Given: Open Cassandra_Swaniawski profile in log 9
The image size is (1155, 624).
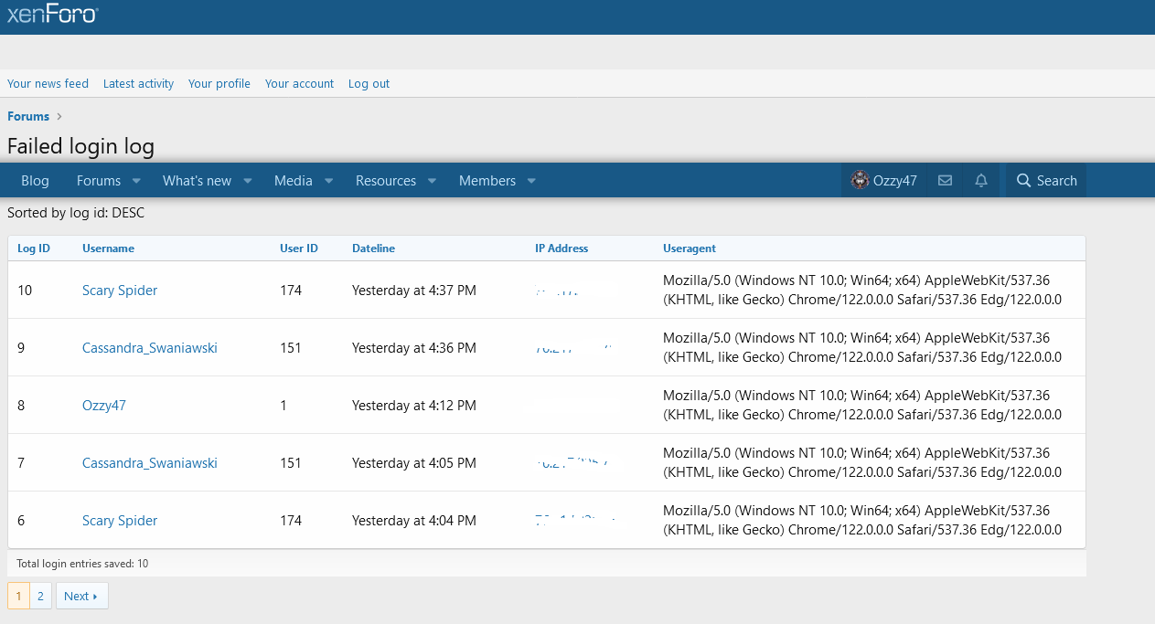Looking at the screenshot, I should tap(150, 348).
